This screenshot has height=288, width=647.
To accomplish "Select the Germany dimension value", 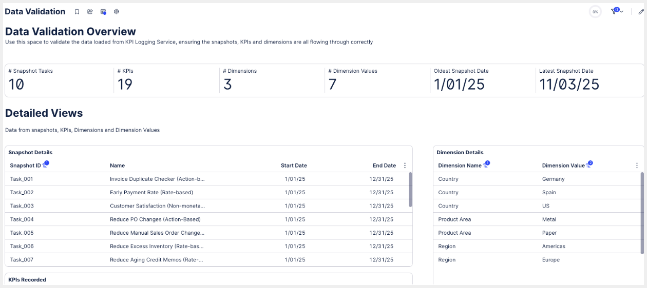I will coord(553,179).
